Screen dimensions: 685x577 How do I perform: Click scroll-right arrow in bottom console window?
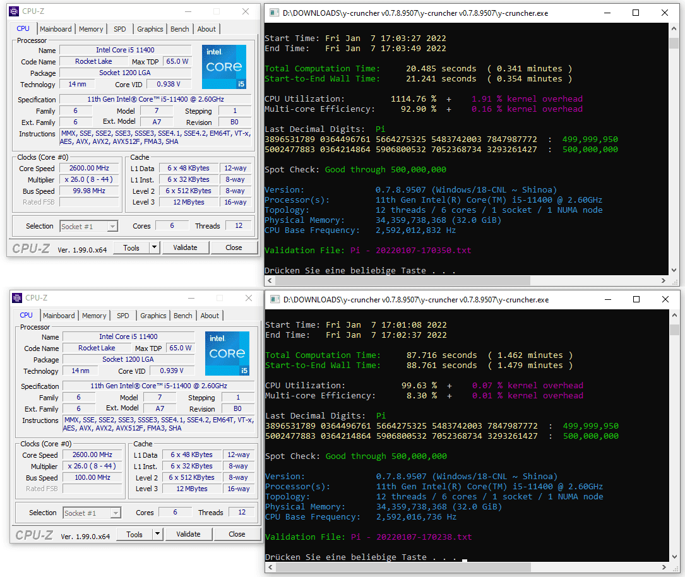pyautogui.click(x=664, y=568)
